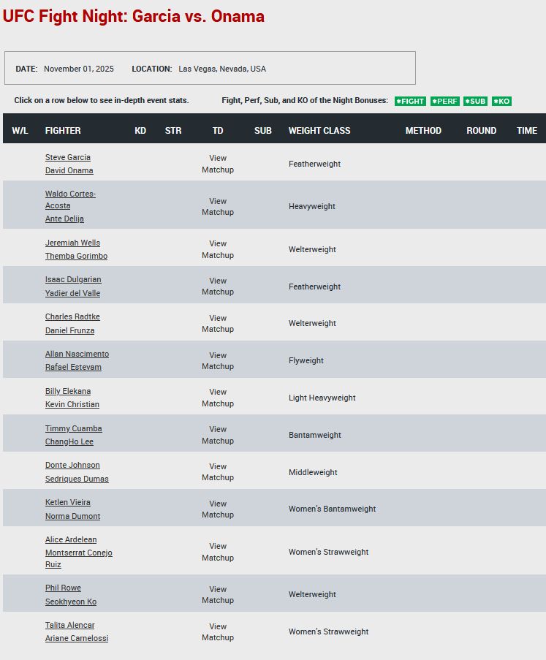Open Steve Garcia fighter profile

(68, 157)
